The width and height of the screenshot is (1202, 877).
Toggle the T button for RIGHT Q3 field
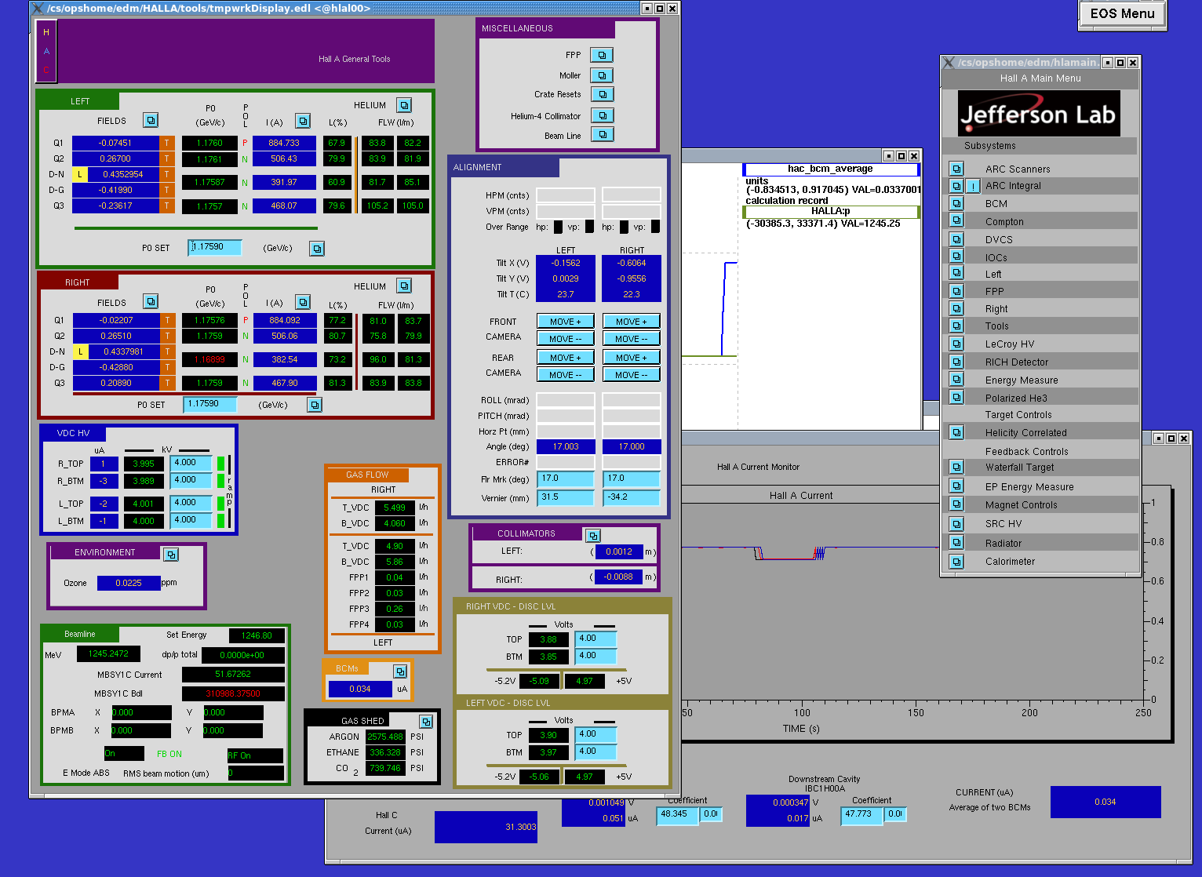168,383
